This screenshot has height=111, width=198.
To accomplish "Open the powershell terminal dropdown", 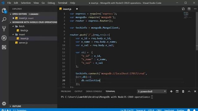I will tap(152, 91).
